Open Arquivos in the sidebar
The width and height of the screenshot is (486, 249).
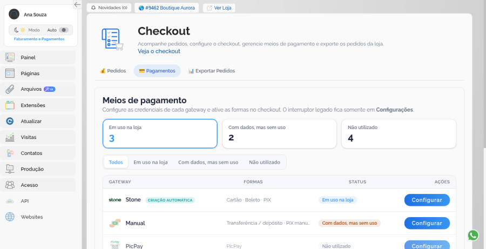[x=38, y=89]
